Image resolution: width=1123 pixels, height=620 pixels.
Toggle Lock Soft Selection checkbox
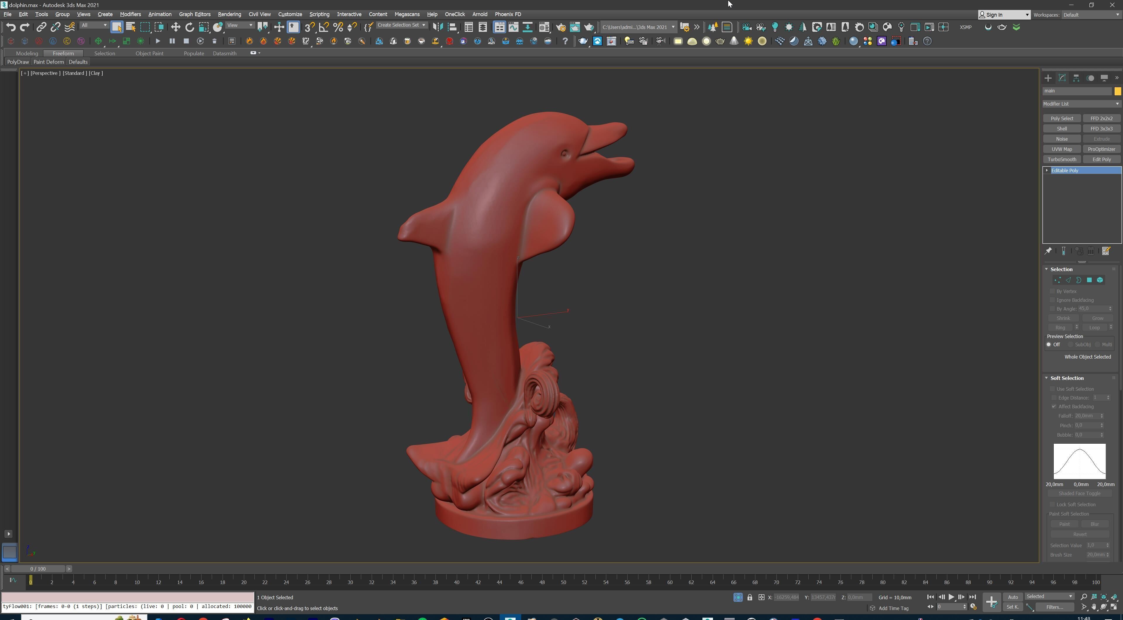(x=1053, y=504)
